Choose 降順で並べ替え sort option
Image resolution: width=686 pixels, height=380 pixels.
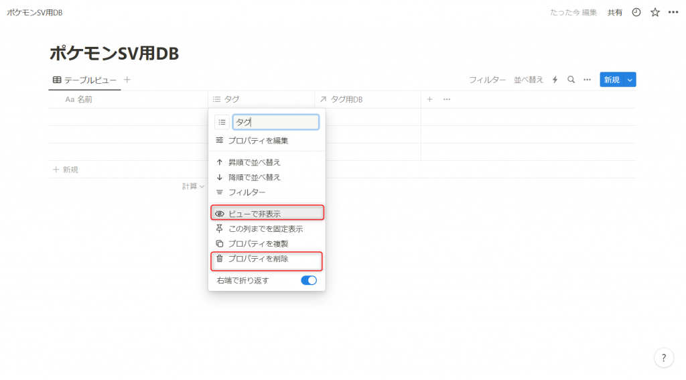pyautogui.click(x=267, y=178)
